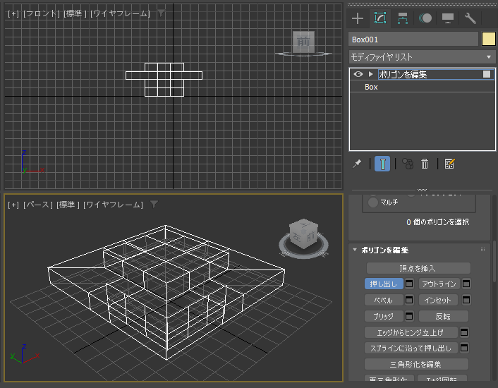This screenshot has width=498, height=388.
Task: Click the ブリッジ button
Action: [x=384, y=316]
